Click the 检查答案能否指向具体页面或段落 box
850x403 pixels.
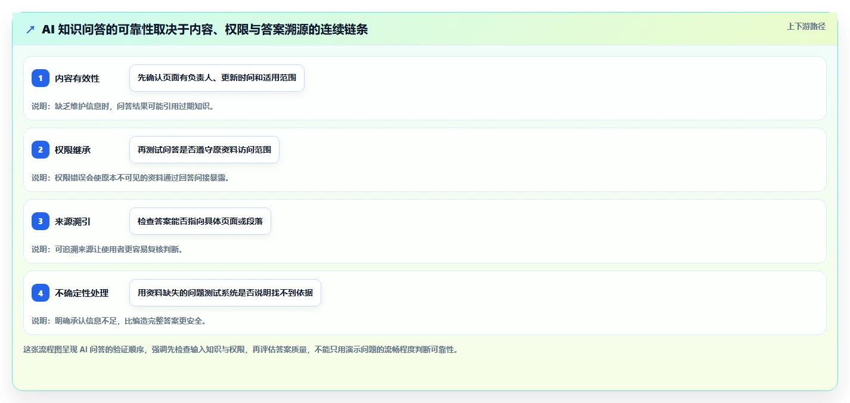200,221
